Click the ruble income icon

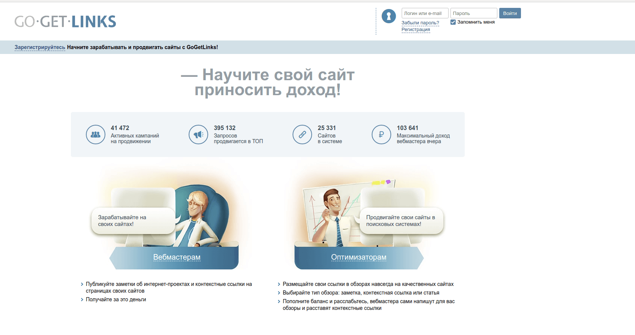(381, 135)
